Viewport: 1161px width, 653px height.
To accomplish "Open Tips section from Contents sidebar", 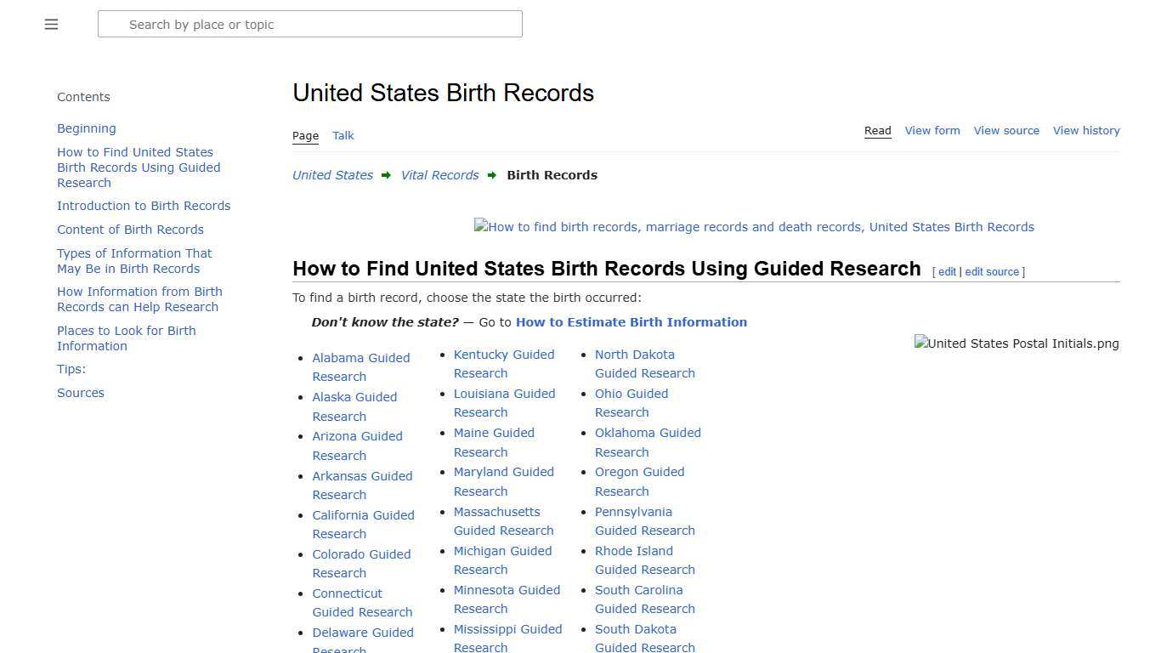I will pos(71,368).
